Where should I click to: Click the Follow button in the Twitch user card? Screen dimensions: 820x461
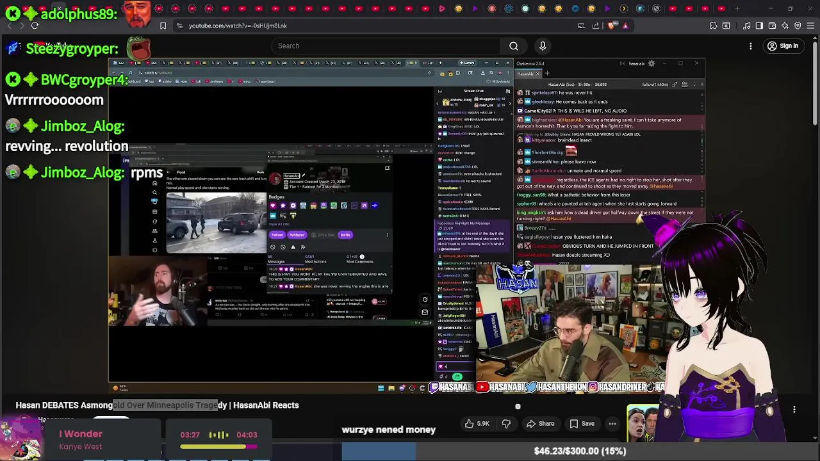tap(277, 235)
